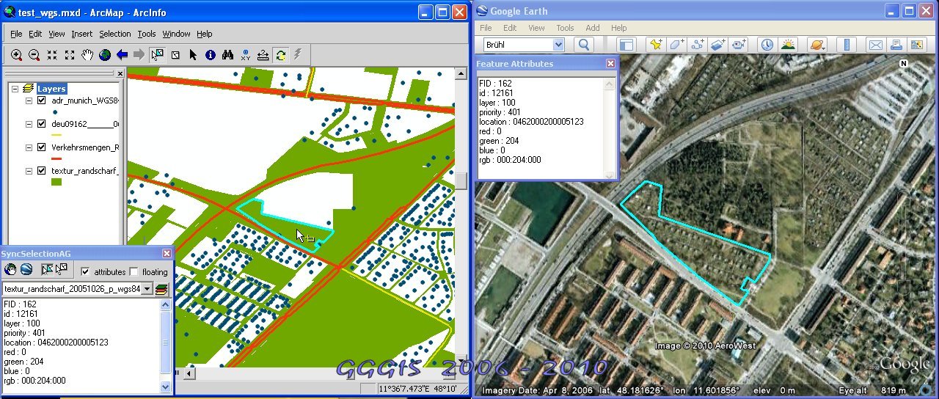Add a polygon in Google Earth
The height and width of the screenshot is (399, 939).
click(677, 45)
